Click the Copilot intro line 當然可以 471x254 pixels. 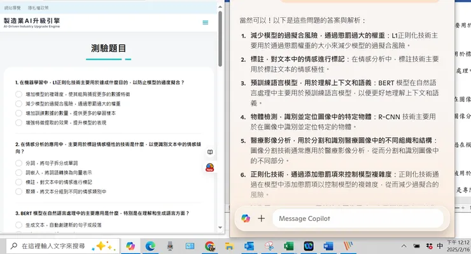(x=303, y=20)
